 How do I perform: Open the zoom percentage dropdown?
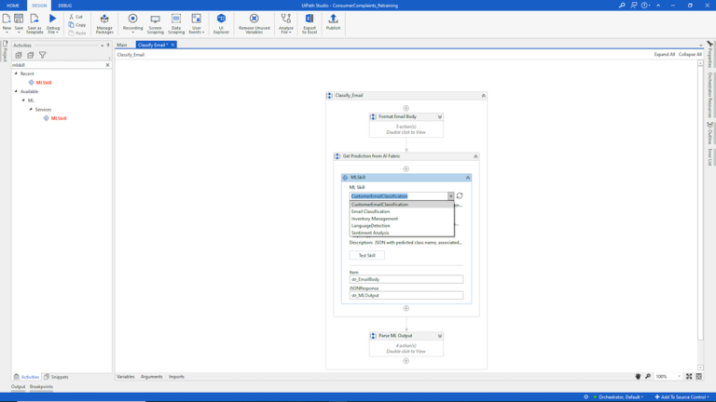679,377
